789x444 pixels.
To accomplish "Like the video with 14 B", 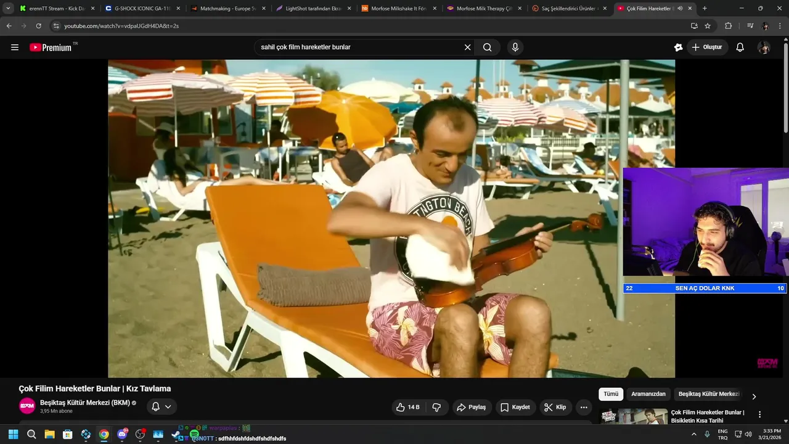I will point(408,407).
